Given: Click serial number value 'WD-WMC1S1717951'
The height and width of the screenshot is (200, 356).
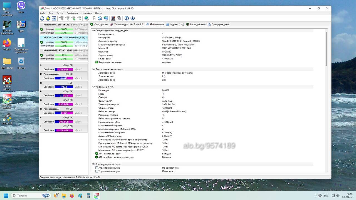Looking at the screenshot, I should pyautogui.click(x=172, y=55).
